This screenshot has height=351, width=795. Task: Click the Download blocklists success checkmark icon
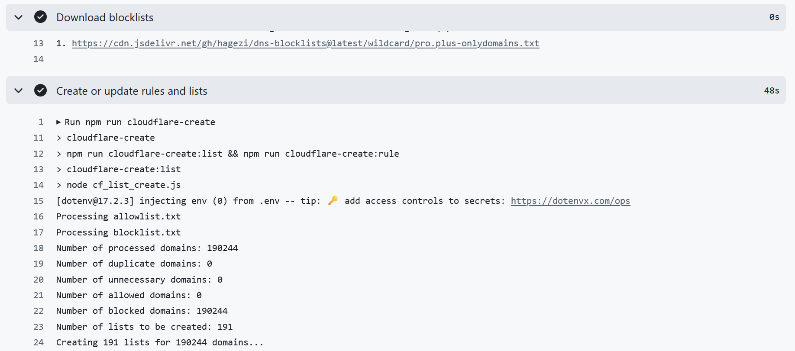(x=41, y=17)
